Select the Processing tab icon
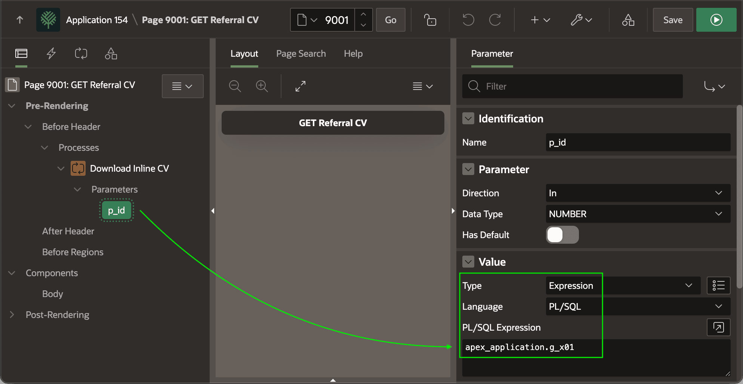743x384 pixels. click(81, 54)
